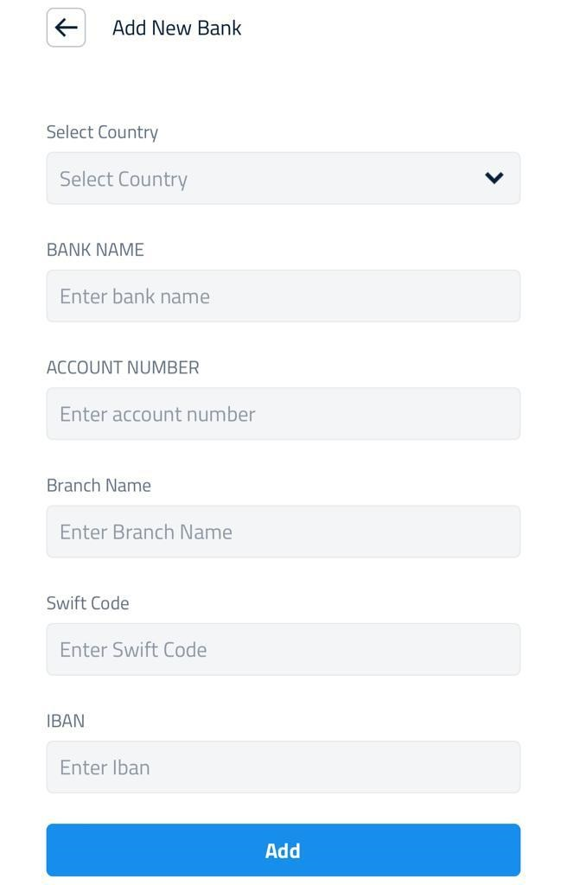Click the placeholder text Select Country
Screen dimensions: 567x885
pyautogui.click(x=124, y=180)
